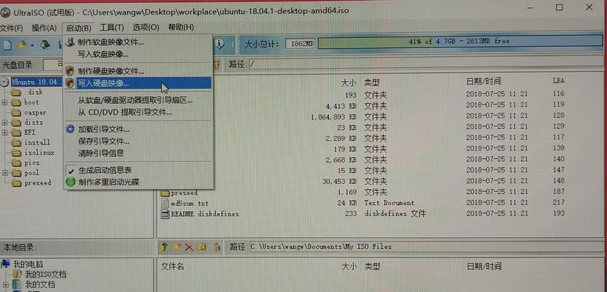Click the capacity bar showing 41% of 4.7GB
The width and height of the screenshot is (607, 292).
tap(462, 42)
